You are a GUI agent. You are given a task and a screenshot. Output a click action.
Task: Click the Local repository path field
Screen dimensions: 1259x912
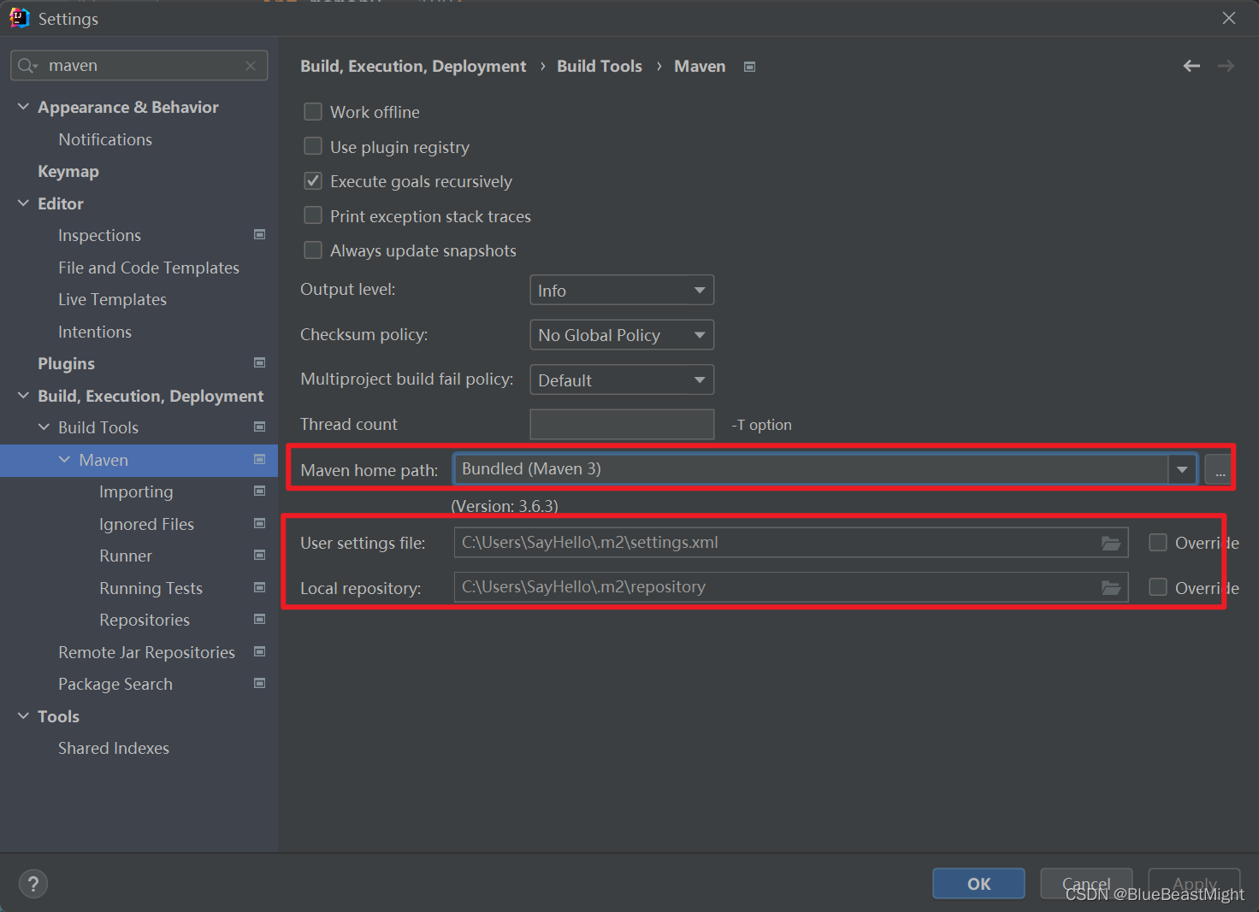click(791, 587)
